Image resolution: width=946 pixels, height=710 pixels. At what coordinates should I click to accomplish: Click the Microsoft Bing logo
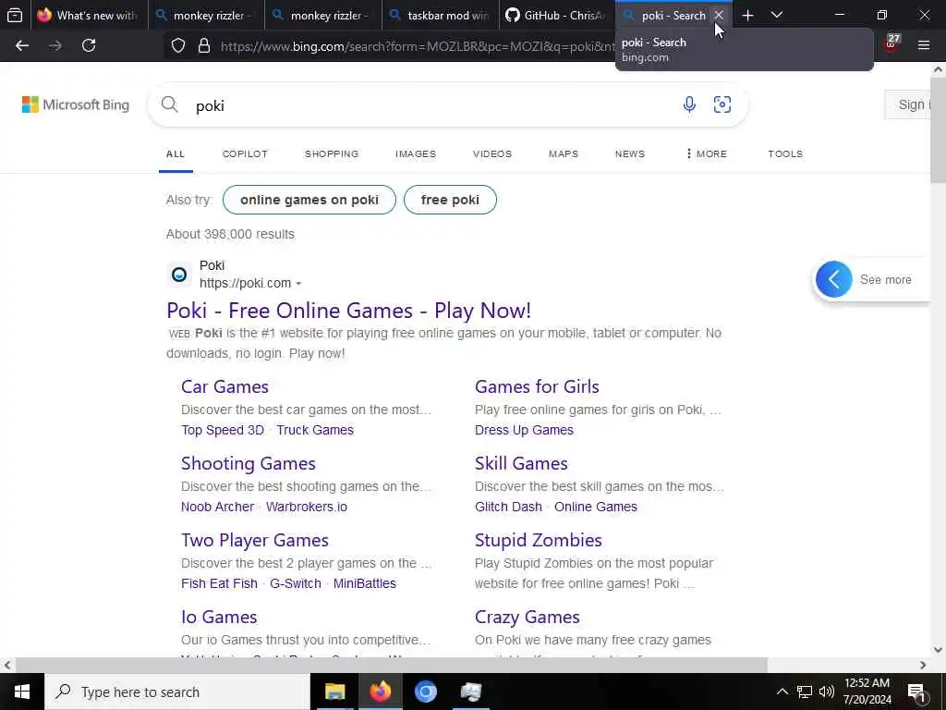click(x=76, y=104)
